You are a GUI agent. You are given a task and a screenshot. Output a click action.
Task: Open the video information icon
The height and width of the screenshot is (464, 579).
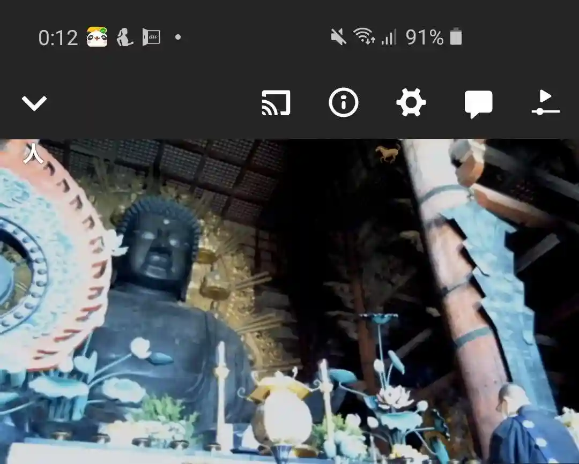343,103
